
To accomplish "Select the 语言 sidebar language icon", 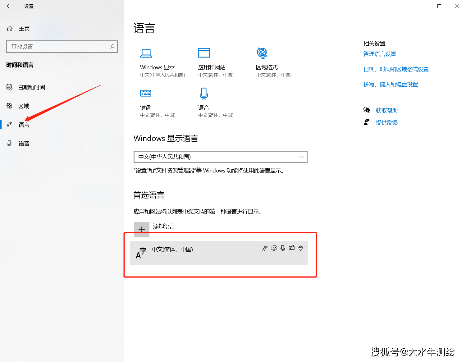I will (x=9, y=125).
